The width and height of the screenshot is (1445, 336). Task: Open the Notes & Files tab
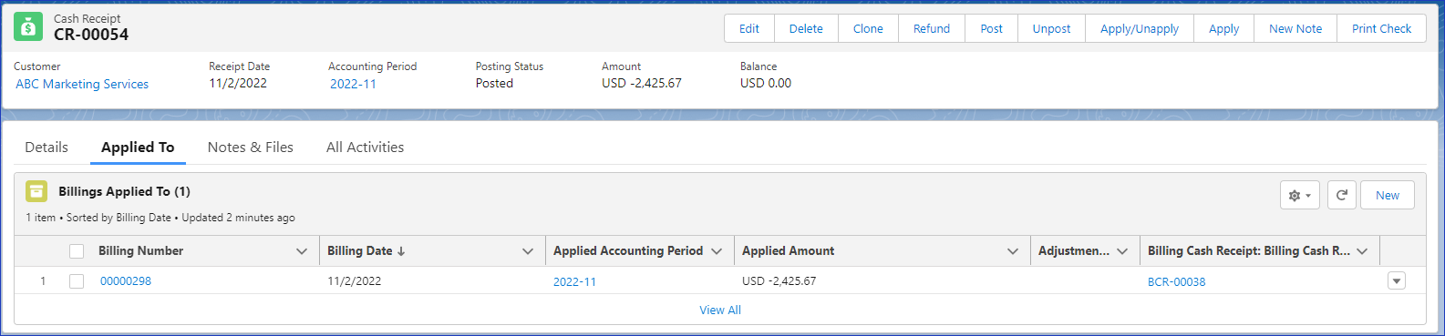(x=251, y=147)
